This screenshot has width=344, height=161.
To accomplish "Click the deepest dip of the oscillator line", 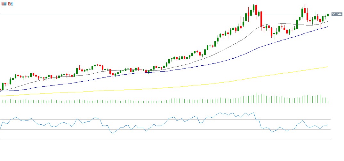I will (x=113, y=133).
